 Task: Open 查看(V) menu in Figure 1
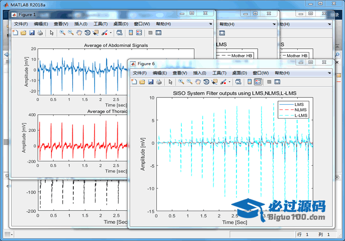point(61,24)
